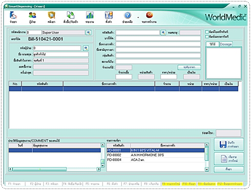Switch to the Dosage tab

click(226, 44)
